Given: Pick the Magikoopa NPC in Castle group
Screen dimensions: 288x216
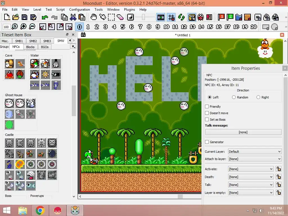Looking at the screenshot, I should [9, 164].
